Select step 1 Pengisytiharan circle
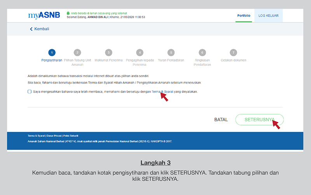311x195 pixels. [52, 52]
